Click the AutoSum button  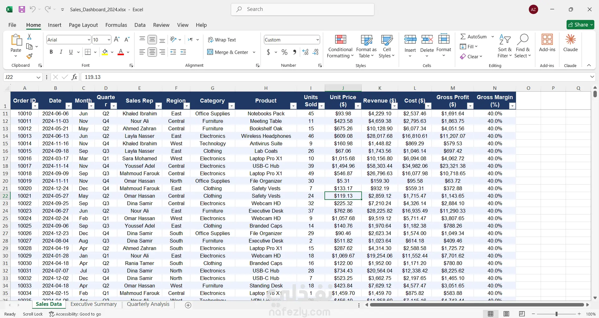[474, 36]
